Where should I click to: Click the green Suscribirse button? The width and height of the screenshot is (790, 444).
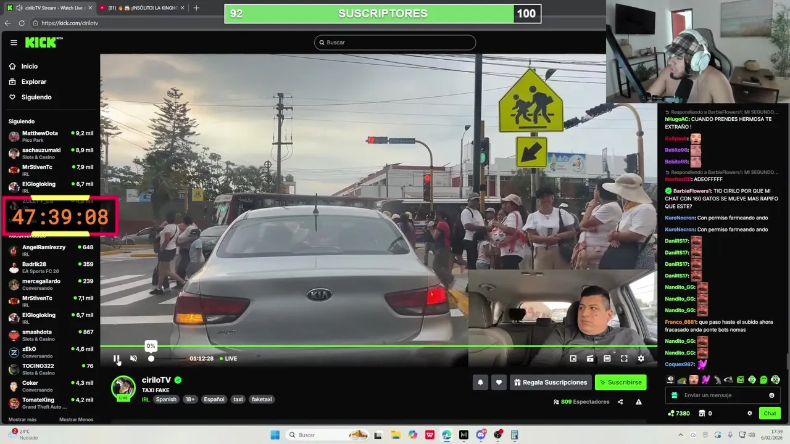[x=620, y=382]
